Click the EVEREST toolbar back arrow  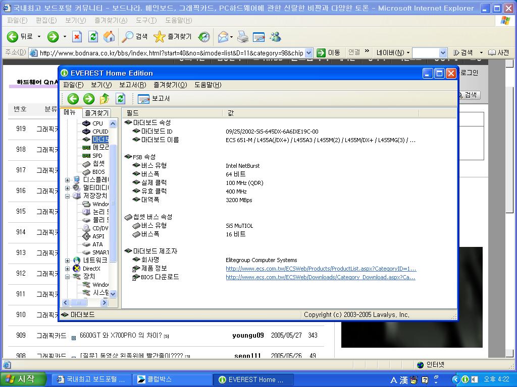click(x=73, y=99)
